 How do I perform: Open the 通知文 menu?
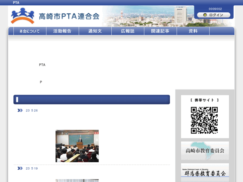[95, 31]
